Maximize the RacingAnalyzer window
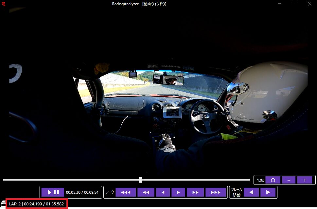The height and width of the screenshot is (209, 317). click(x=294, y=4)
